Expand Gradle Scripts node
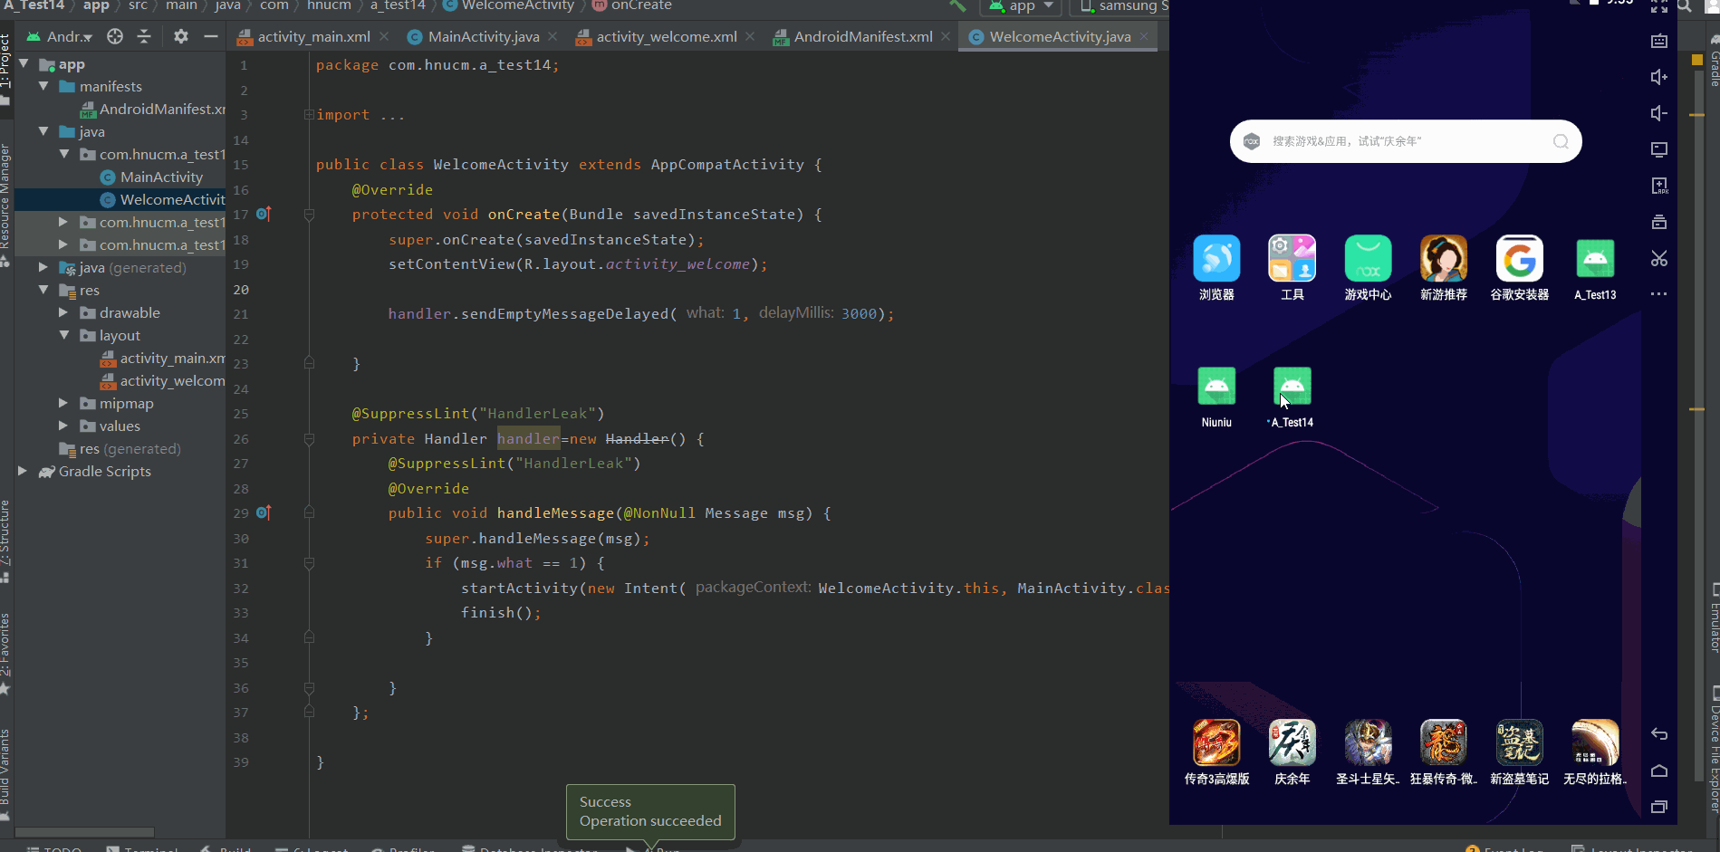 click(x=23, y=471)
